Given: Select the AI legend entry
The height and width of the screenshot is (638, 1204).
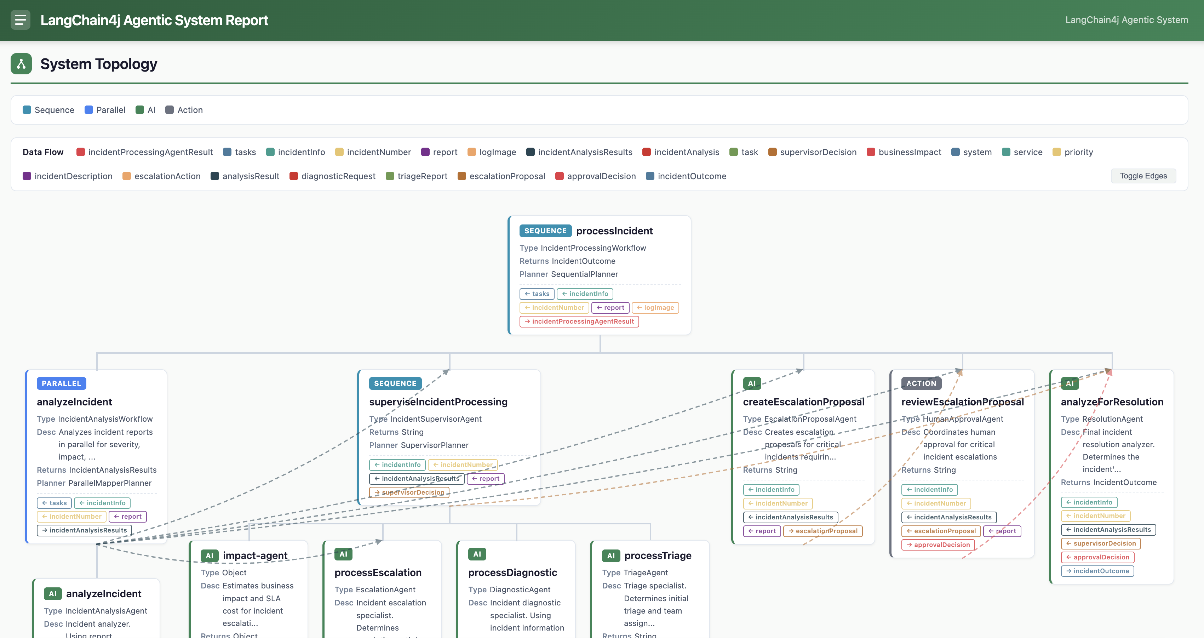Looking at the screenshot, I should tap(145, 110).
